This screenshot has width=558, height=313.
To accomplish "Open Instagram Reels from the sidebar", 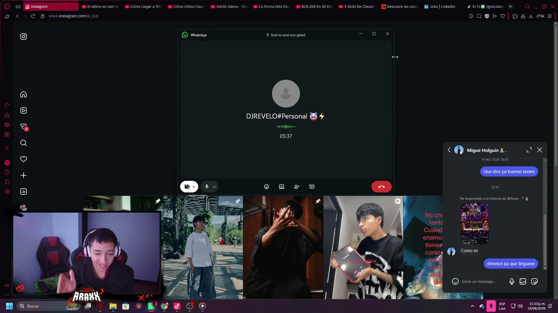I will [x=24, y=110].
